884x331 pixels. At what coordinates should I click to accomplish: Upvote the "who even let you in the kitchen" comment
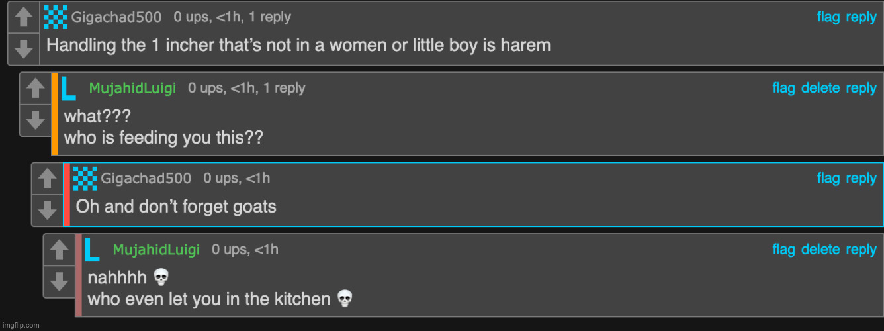click(60, 250)
